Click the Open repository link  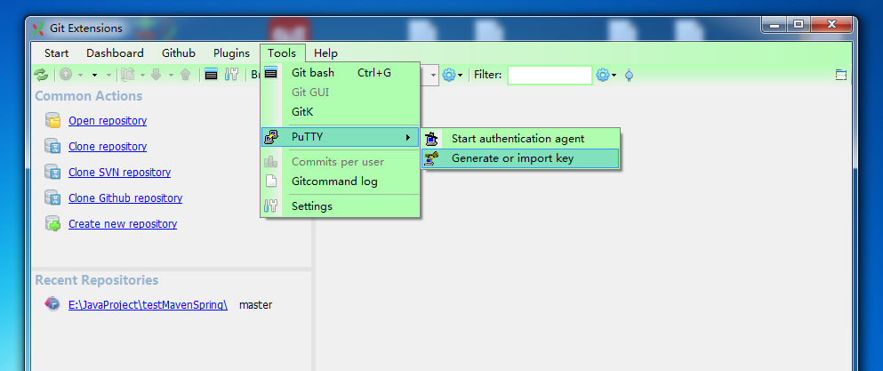[108, 121]
